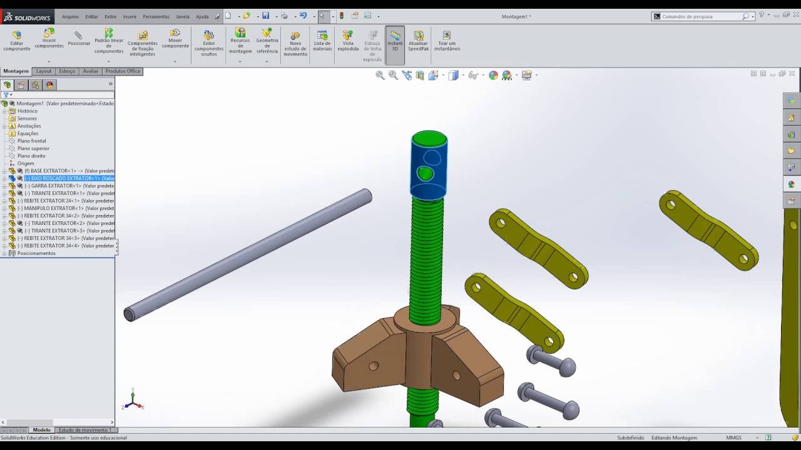Click the Undo arrow icon
Image resolution: width=801 pixels, height=450 pixels.
coord(303,16)
